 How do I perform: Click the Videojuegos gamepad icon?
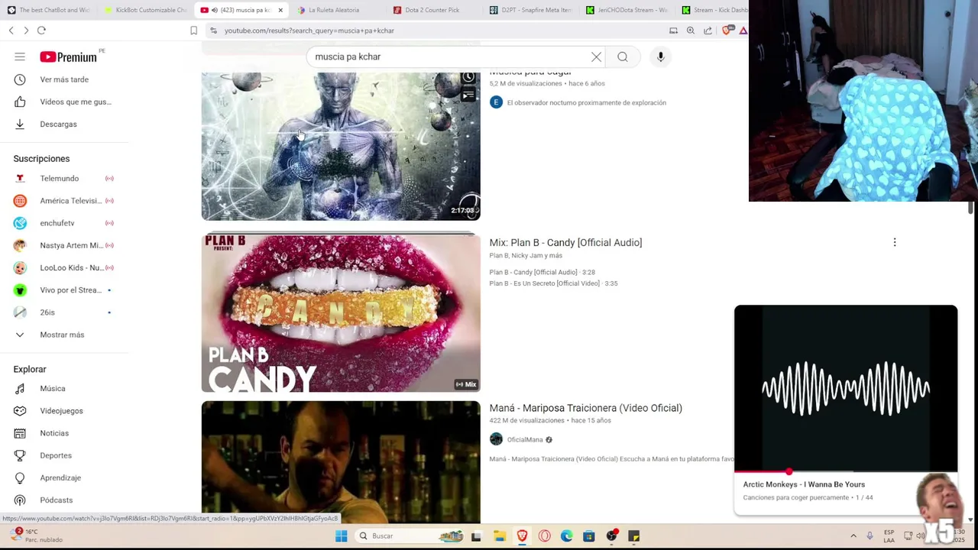(20, 411)
